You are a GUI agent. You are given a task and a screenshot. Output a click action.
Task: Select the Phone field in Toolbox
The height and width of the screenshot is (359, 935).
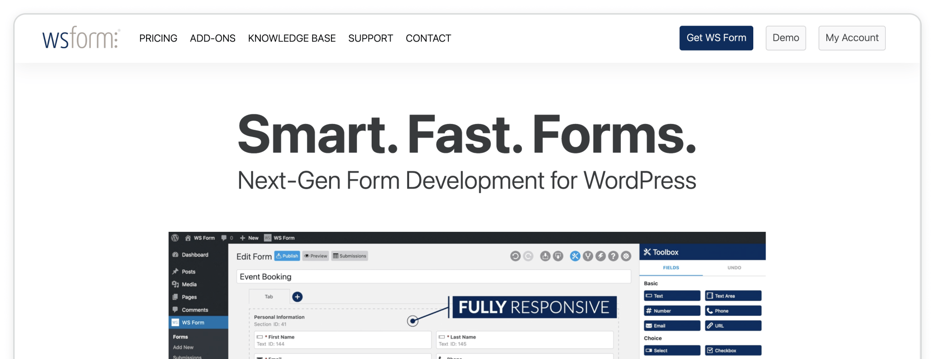(x=733, y=311)
